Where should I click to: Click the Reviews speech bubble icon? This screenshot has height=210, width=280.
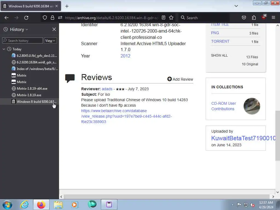point(70,78)
